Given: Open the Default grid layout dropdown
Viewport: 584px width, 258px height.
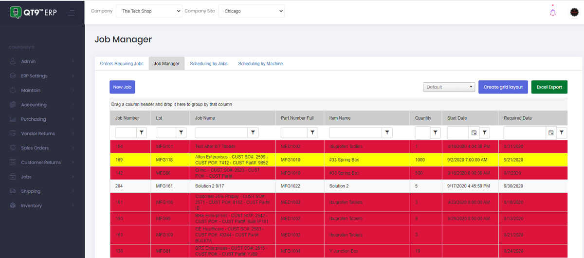Looking at the screenshot, I should click(x=449, y=87).
